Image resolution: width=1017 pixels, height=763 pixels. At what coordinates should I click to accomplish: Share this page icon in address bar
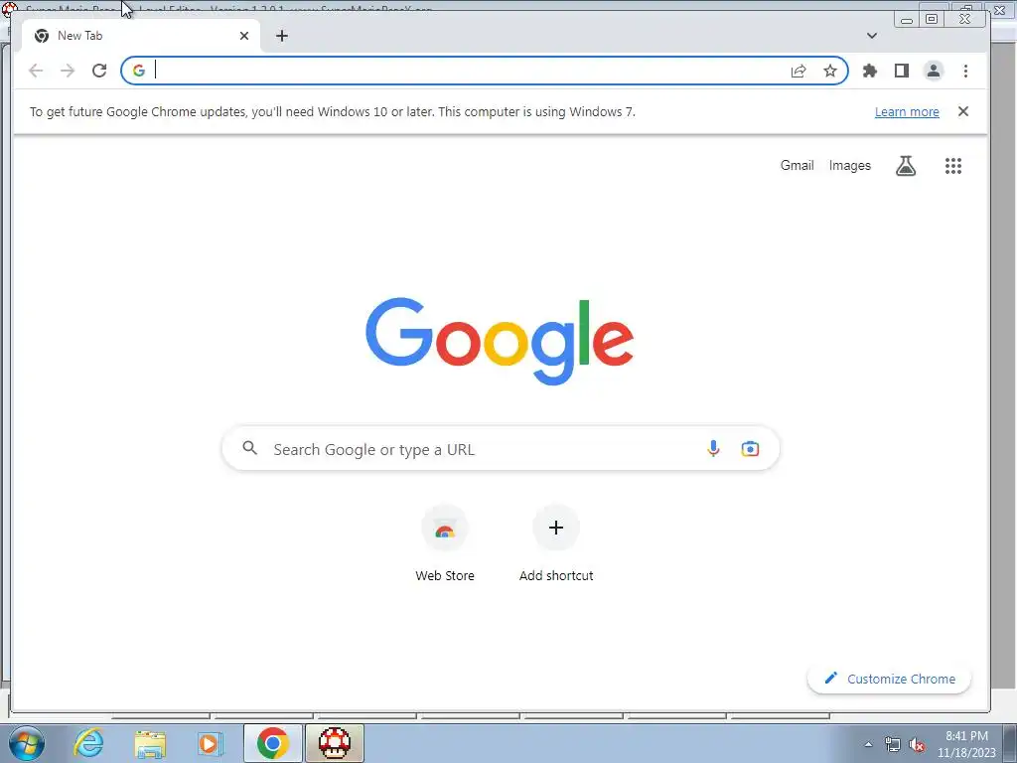click(x=799, y=71)
